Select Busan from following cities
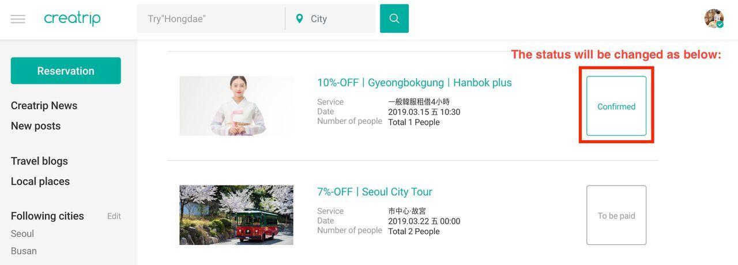 [x=24, y=251]
